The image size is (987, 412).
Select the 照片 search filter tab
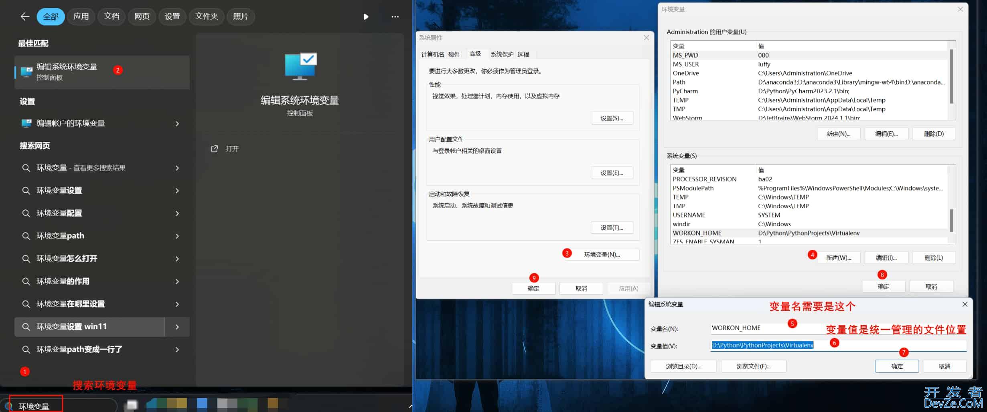[241, 16]
